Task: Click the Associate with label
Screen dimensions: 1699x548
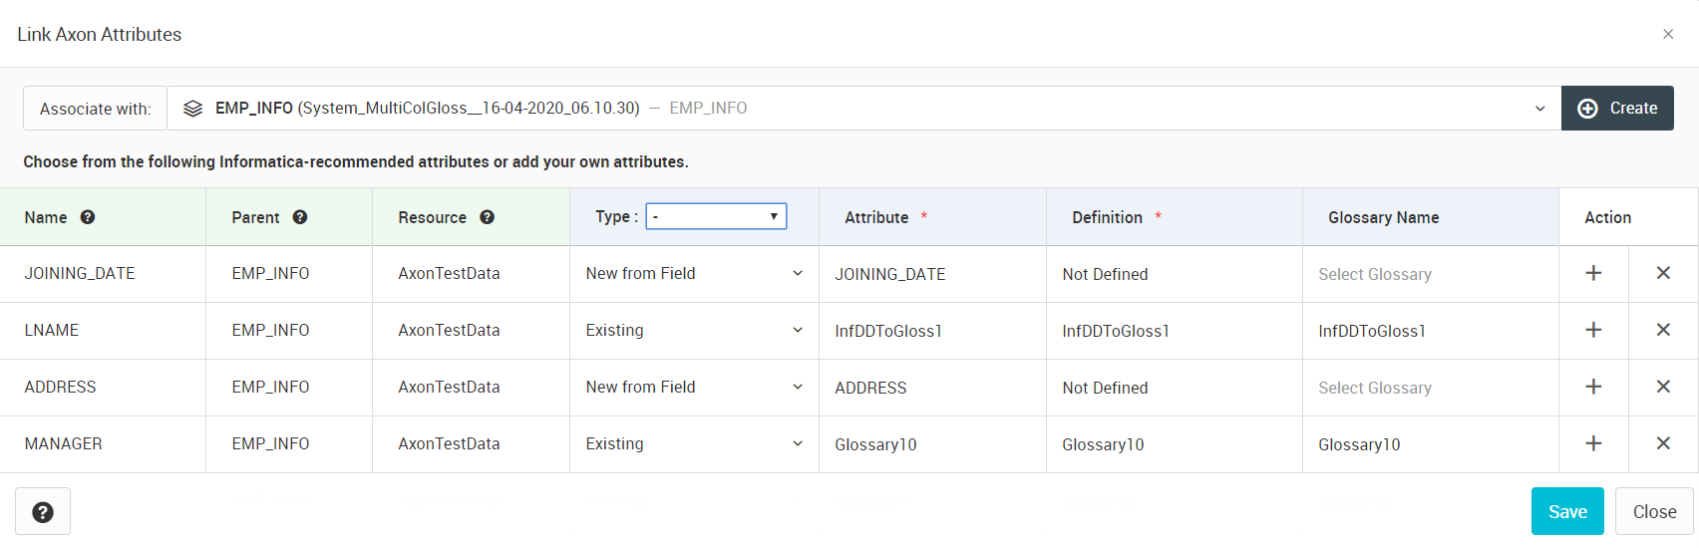Action: [95, 109]
